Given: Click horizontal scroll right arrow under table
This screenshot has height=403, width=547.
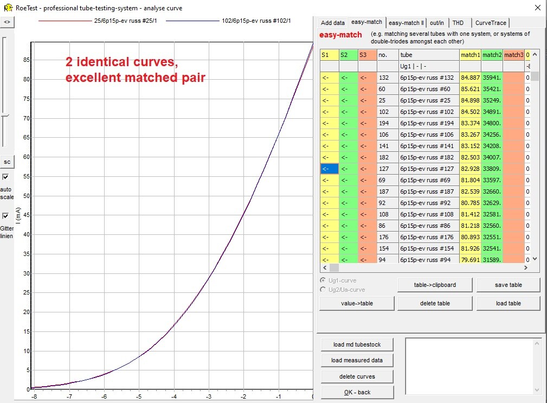Looking at the screenshot, I should (526, 267).
